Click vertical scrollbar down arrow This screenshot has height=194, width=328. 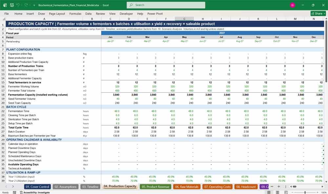[x=326, y=182]
